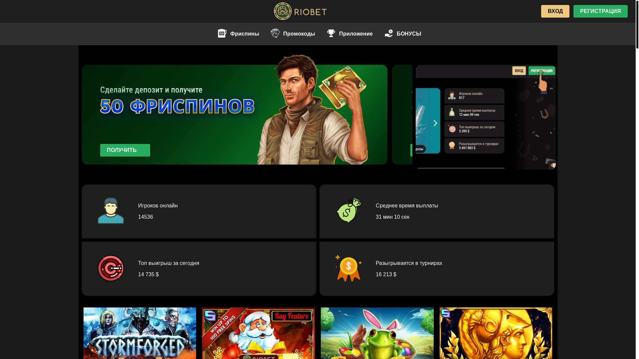The image size is (639, 359).
Task: Click the RIOBET text logo
Action: [310, 12]
